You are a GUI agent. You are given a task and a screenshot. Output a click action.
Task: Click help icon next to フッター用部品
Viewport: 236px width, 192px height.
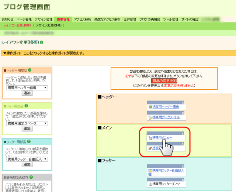tap(30, 141)
